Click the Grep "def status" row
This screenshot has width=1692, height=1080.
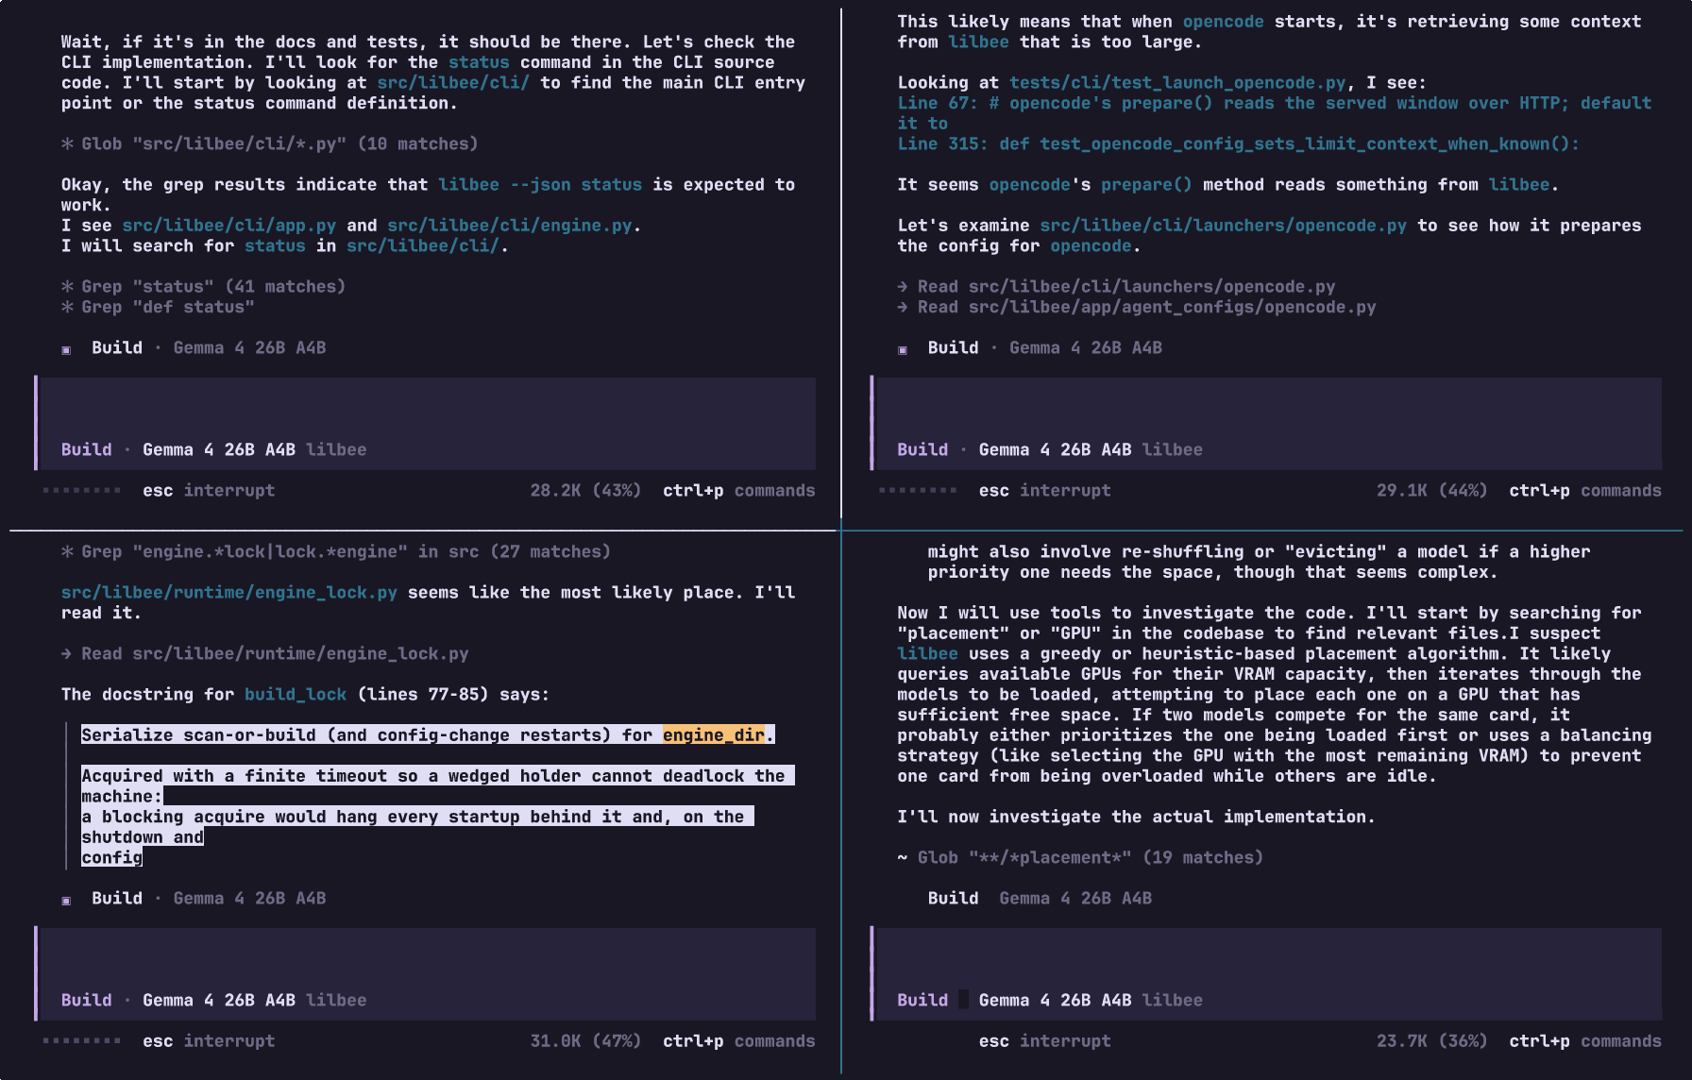click(158, 307)
